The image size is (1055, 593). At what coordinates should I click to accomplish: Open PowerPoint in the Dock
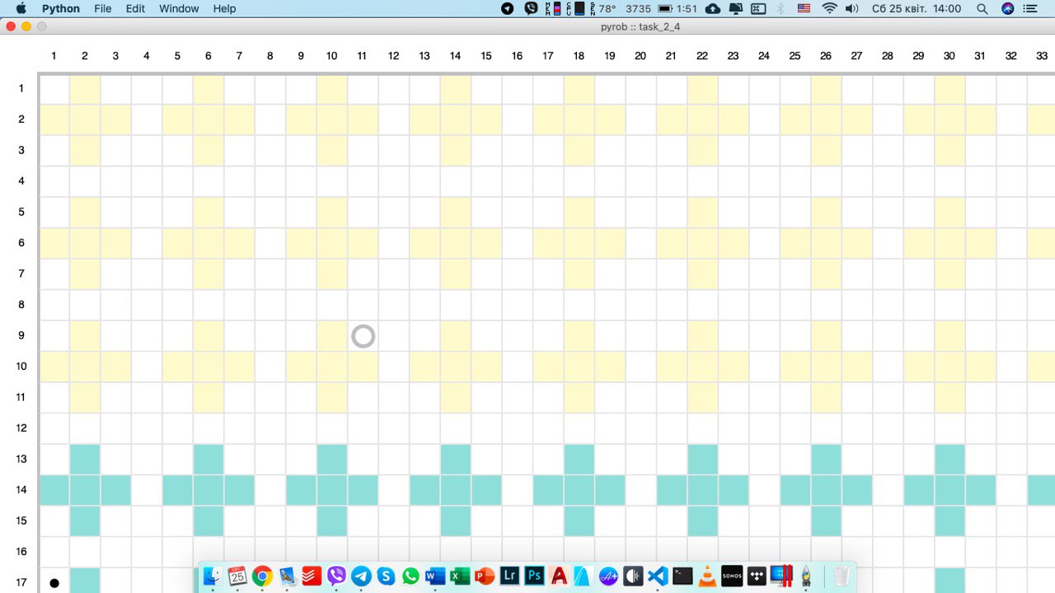[x=485, y=577]
